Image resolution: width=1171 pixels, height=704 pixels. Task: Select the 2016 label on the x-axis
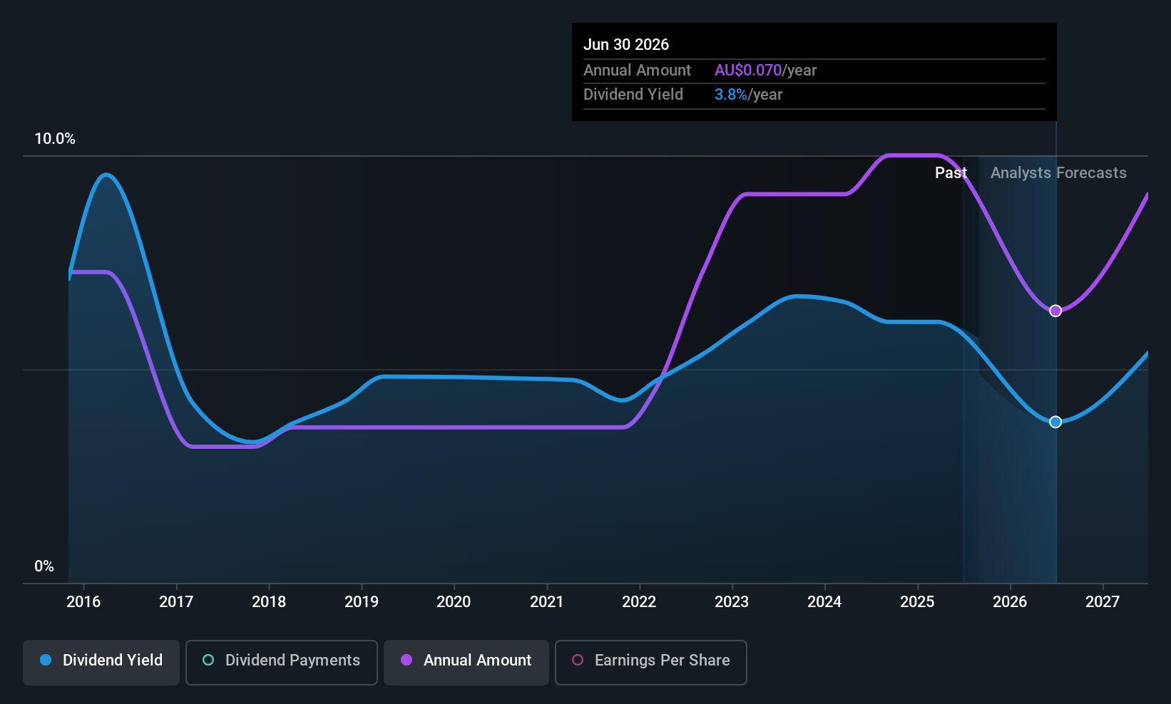tap(83, 601)
